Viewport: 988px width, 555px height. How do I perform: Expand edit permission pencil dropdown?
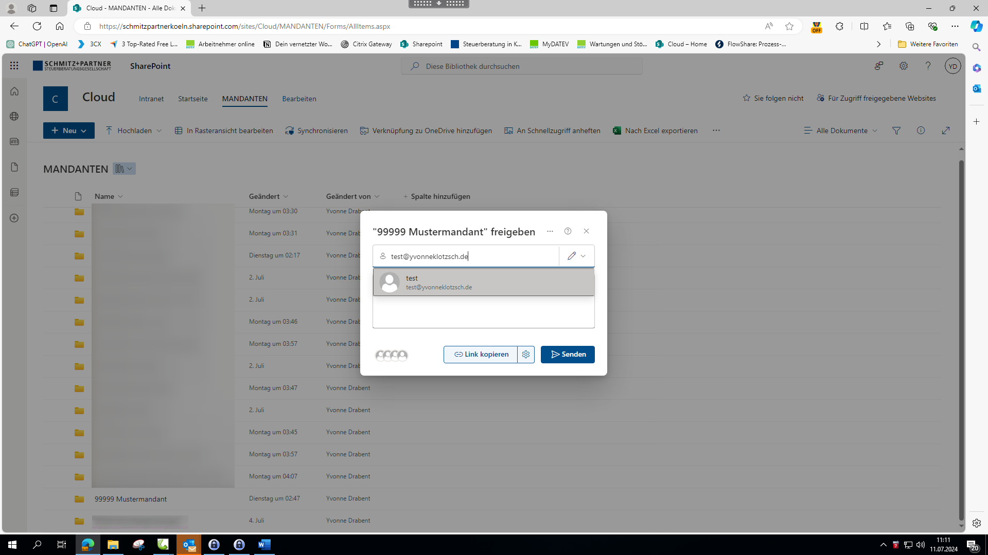click(576, 256)
